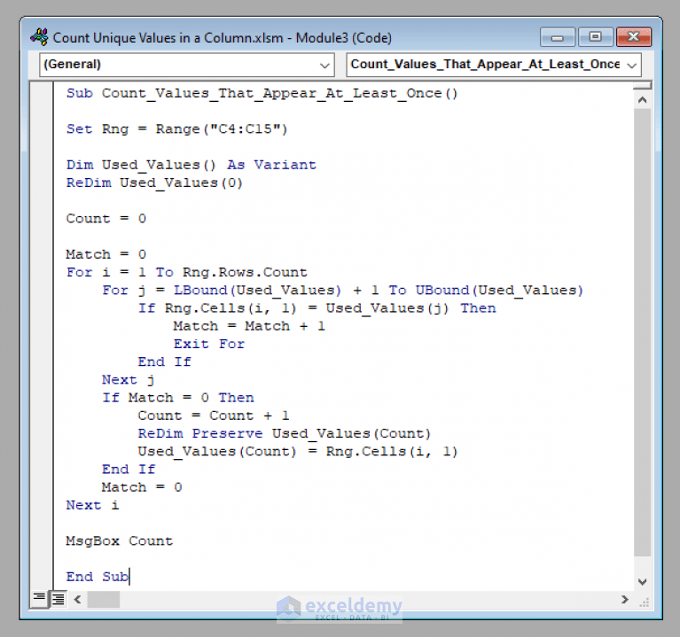
Task: Click the line 'End Sub'
Action: pos(98,577)
